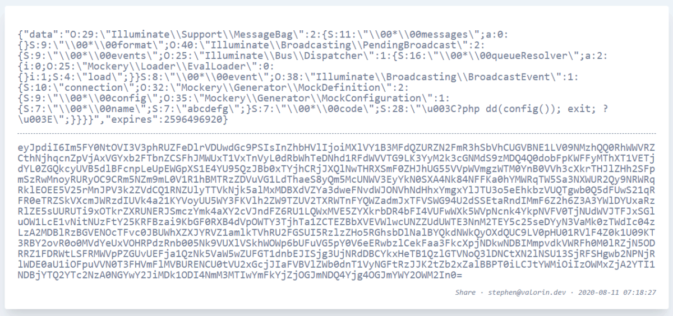Click the BroadcastEvent class name text
Image resolution: width=673 pixels, height=316 pixels.
[506, 77]
